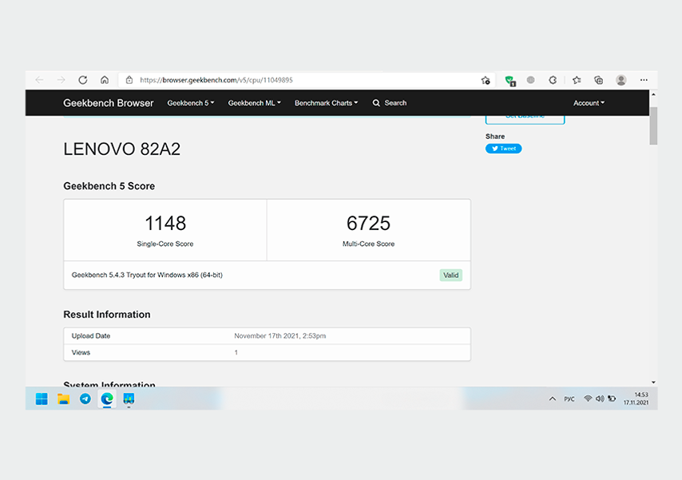Click the scrollbar down arrow

point(653,383)
